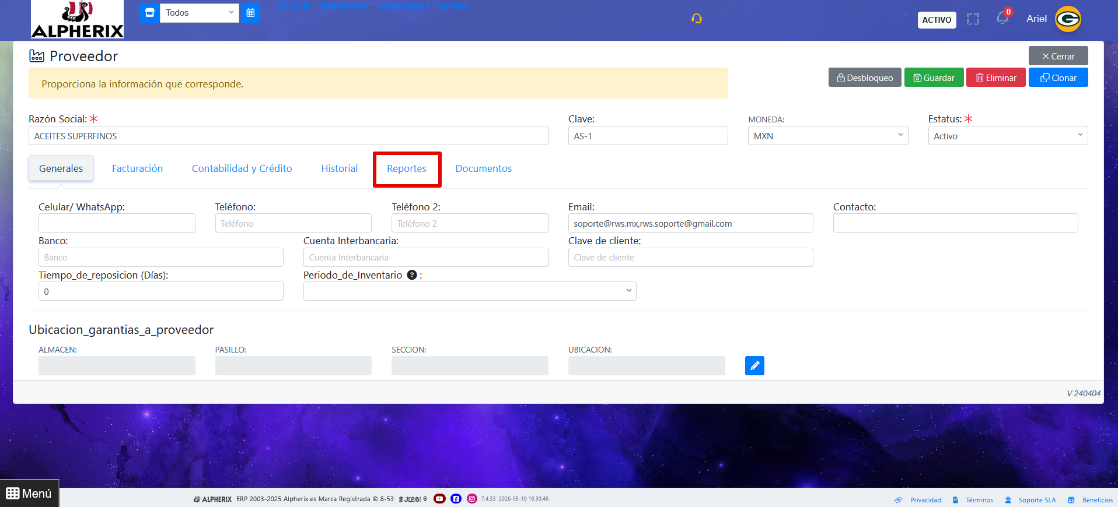Open the Facebook icon in the footer
The image size is (1118, 507).
[x=456, y=499]
